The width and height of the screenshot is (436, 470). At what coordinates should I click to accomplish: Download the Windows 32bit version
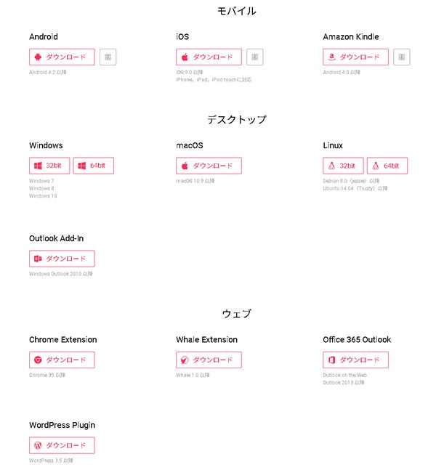pyautogui.click(x=49, y=166)
